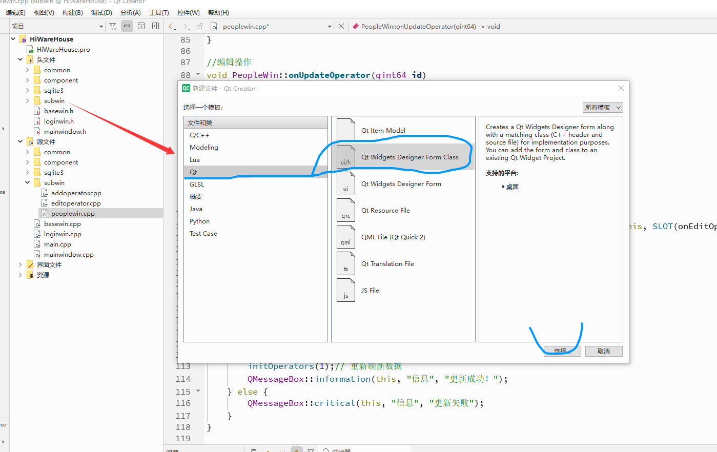This screenshot has width=717, height=452.
Task: Click the close side panel icon
Action: tap(155, 26)
